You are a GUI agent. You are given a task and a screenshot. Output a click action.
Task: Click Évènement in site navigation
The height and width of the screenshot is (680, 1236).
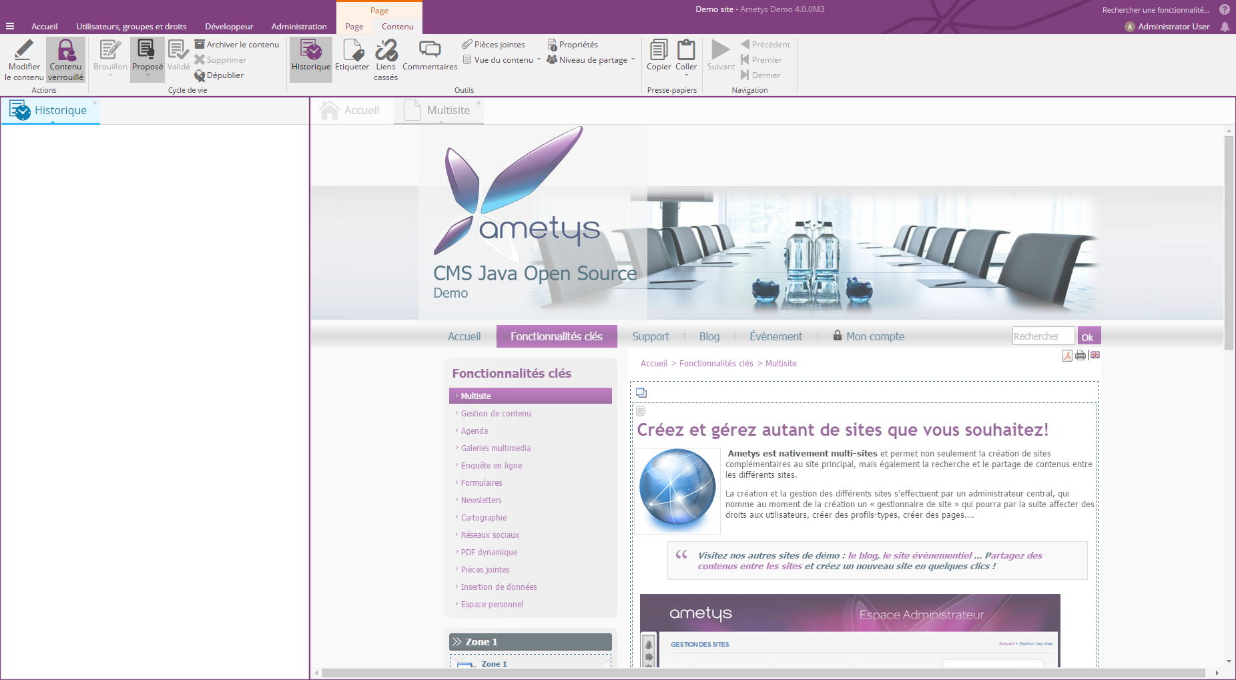(776, 336)
